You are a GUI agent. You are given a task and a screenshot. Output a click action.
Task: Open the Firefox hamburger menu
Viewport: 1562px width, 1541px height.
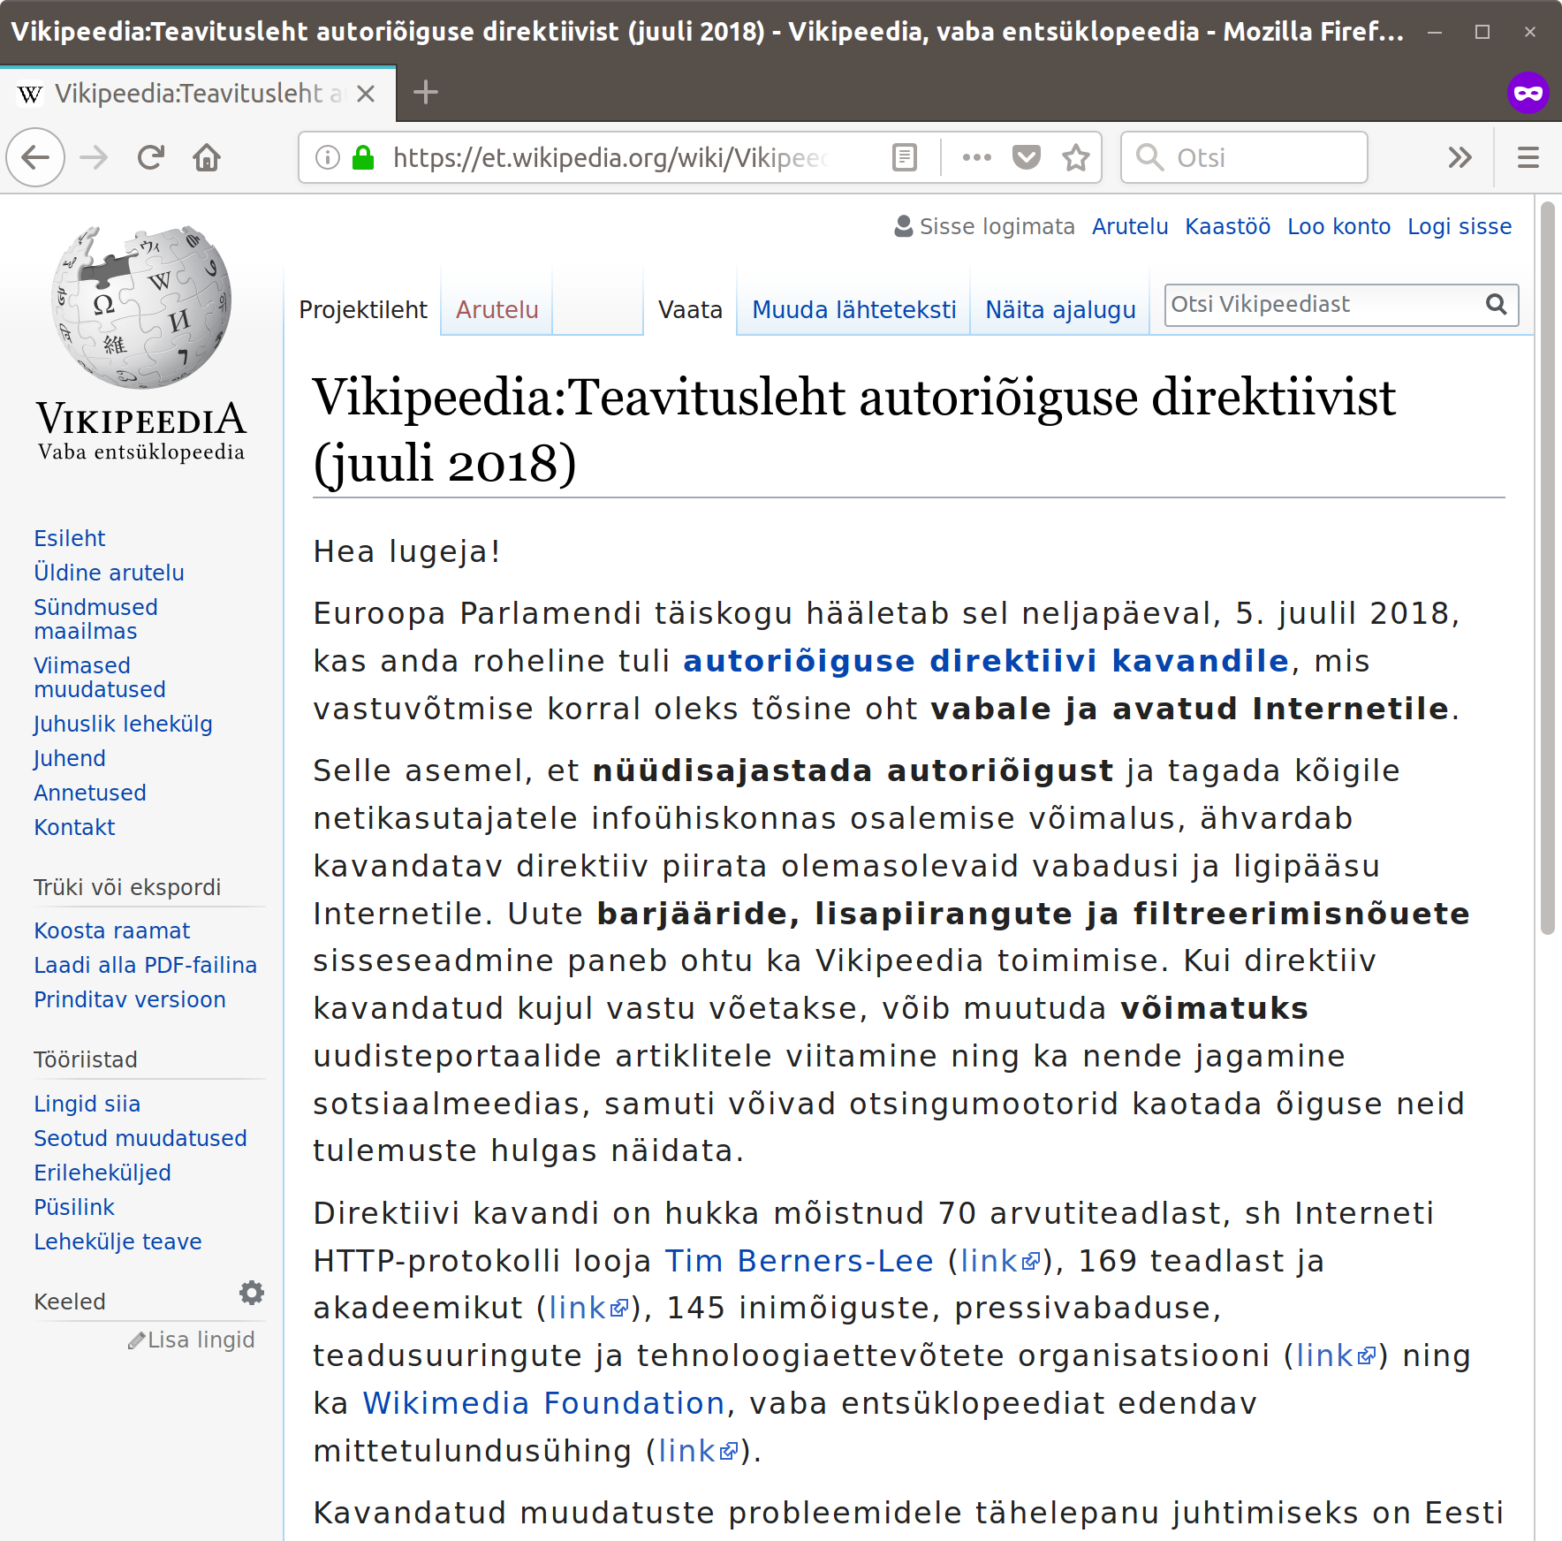tap(1528, 158)
